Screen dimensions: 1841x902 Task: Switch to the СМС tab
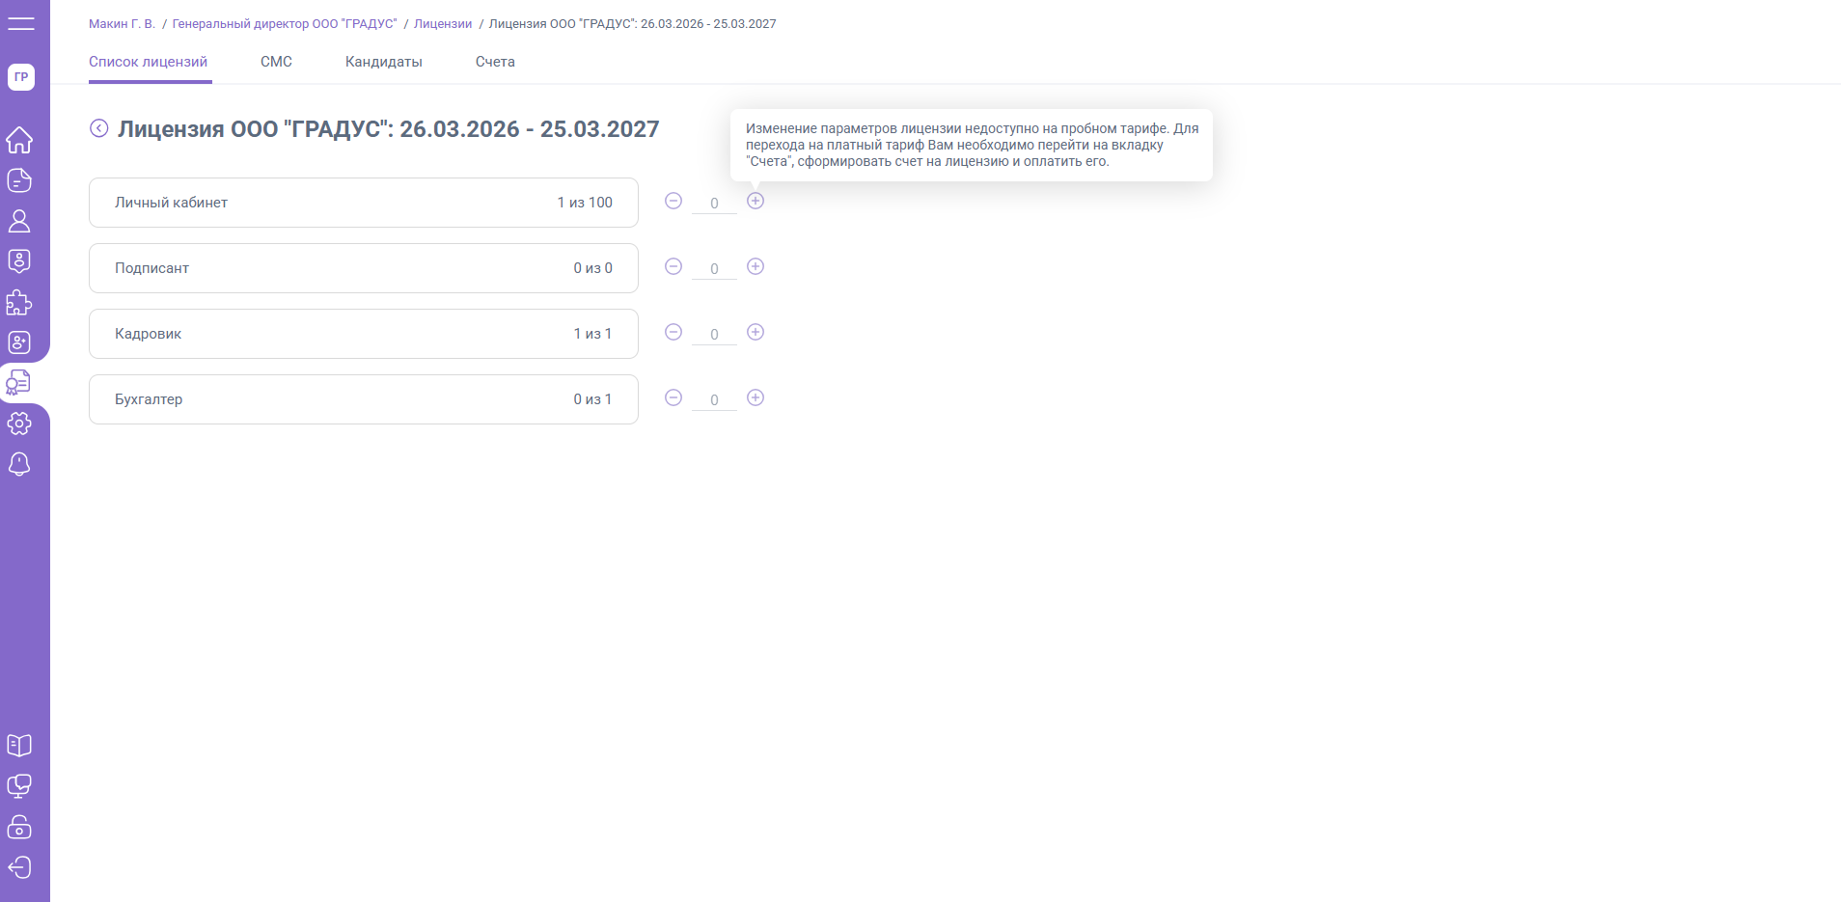point(276,62)
